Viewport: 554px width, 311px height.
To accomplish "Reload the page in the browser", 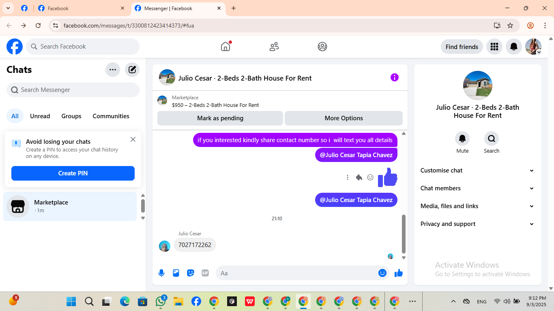I will 38,26.
